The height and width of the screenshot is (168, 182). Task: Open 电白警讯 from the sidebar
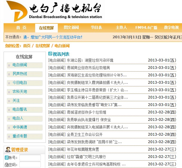point(20,110)
